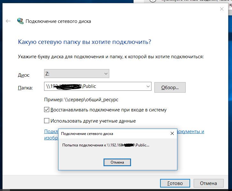Close the connection attempt popup dialog
232x191 pixels.
click(x=172, y=133)
